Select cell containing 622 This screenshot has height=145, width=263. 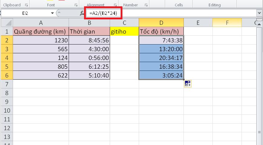[x=41, y=75]
